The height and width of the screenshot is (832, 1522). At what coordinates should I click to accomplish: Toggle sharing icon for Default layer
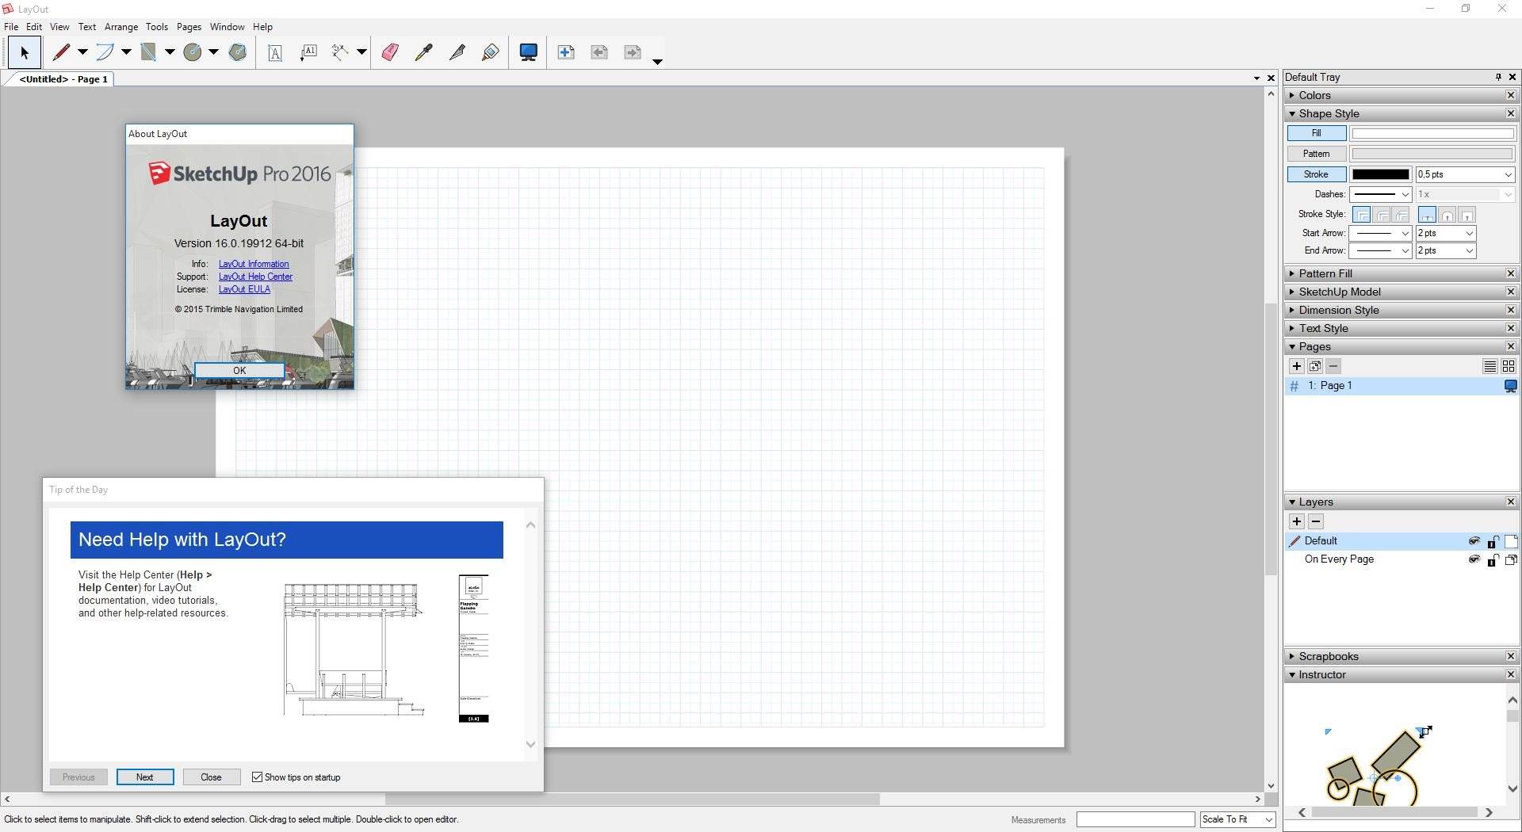pyautogui.click(x=1511, y=541)
